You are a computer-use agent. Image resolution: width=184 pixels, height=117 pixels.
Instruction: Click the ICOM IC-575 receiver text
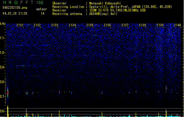tap(117, 10)
